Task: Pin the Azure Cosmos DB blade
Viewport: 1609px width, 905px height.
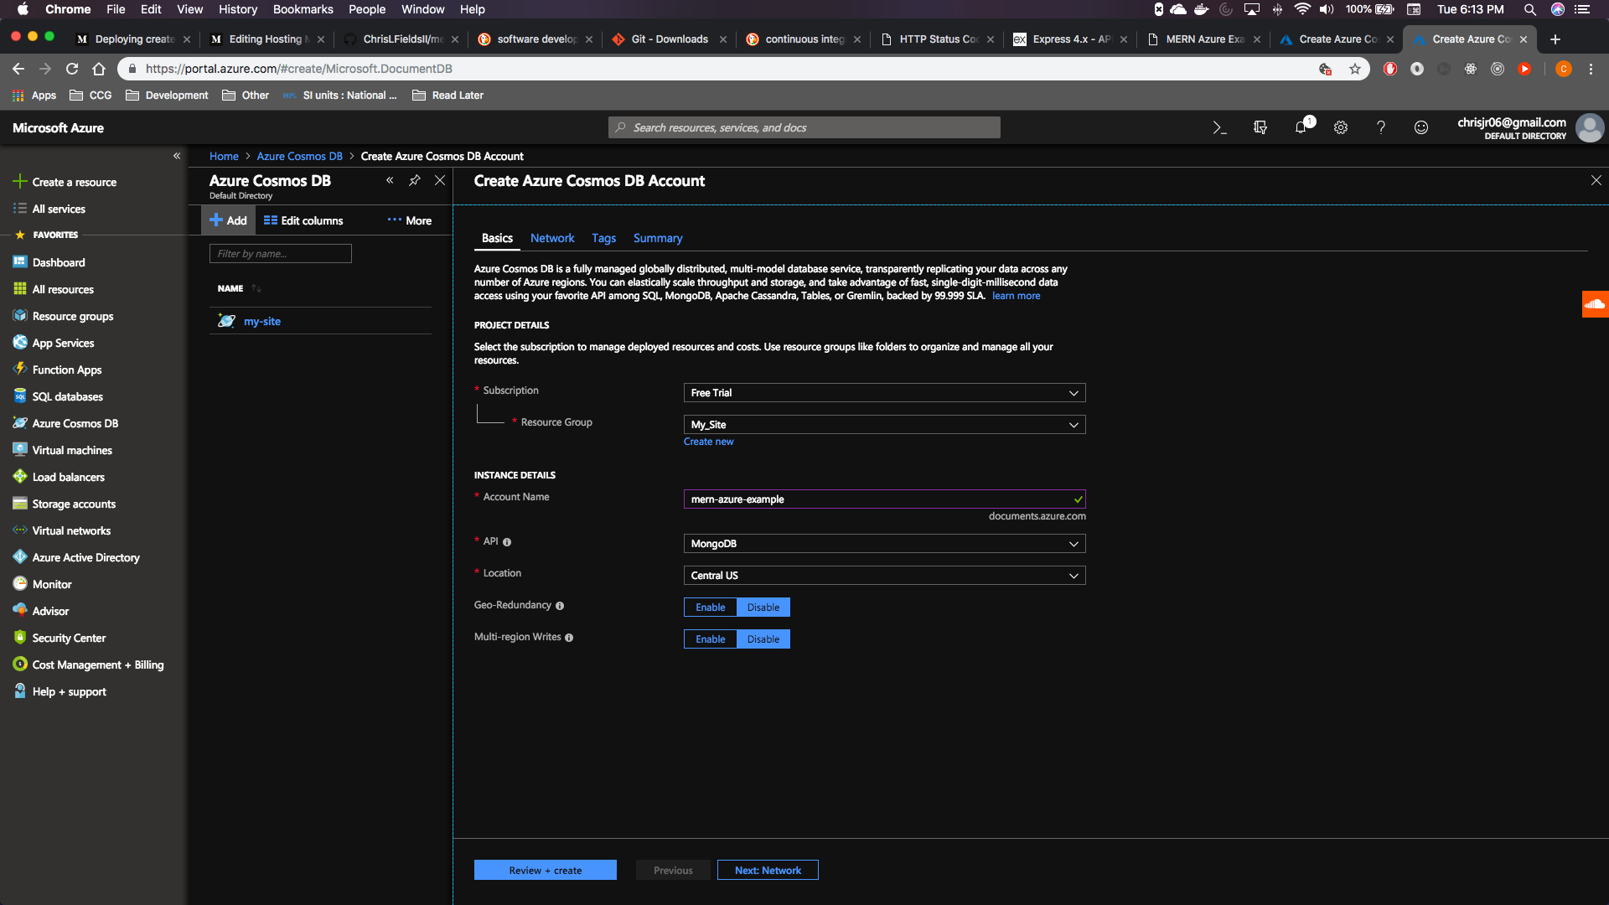Action: [x=415, y=180]
